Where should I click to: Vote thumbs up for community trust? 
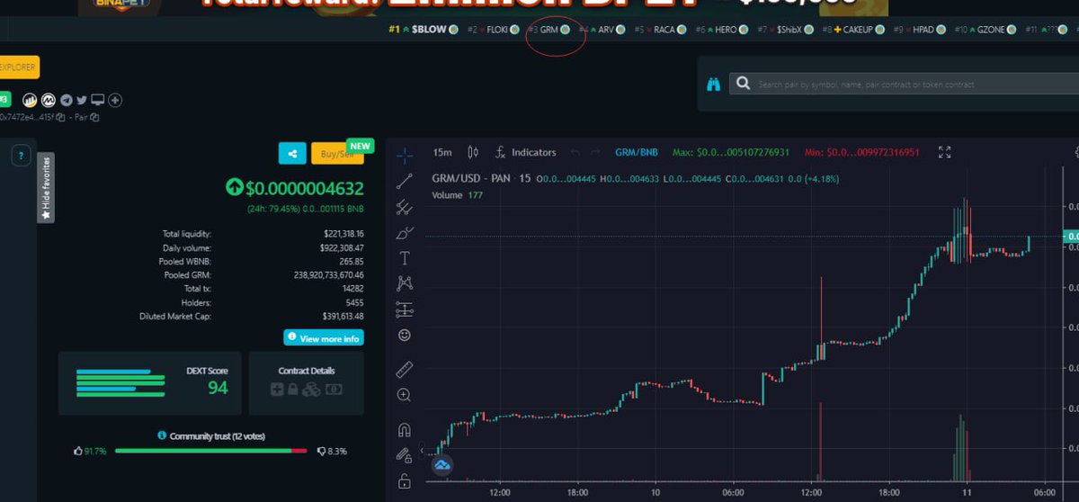78,451
